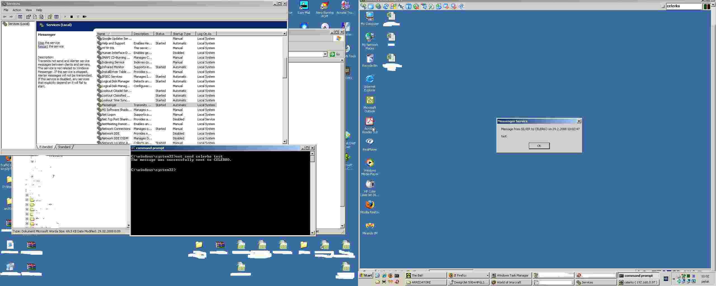Expand hidden tray icons chevron
The height and width of the screenshot is (286, 716).
[x=674, y=279]
